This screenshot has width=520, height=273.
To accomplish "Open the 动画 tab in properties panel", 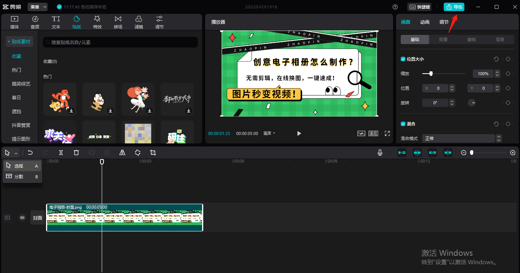I will click(425, 22).
